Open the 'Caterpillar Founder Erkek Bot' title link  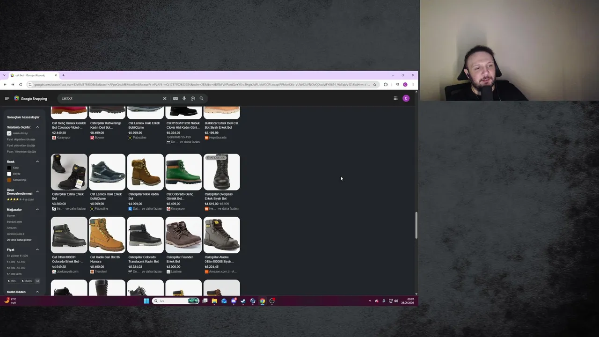click(x=180, y=259)
